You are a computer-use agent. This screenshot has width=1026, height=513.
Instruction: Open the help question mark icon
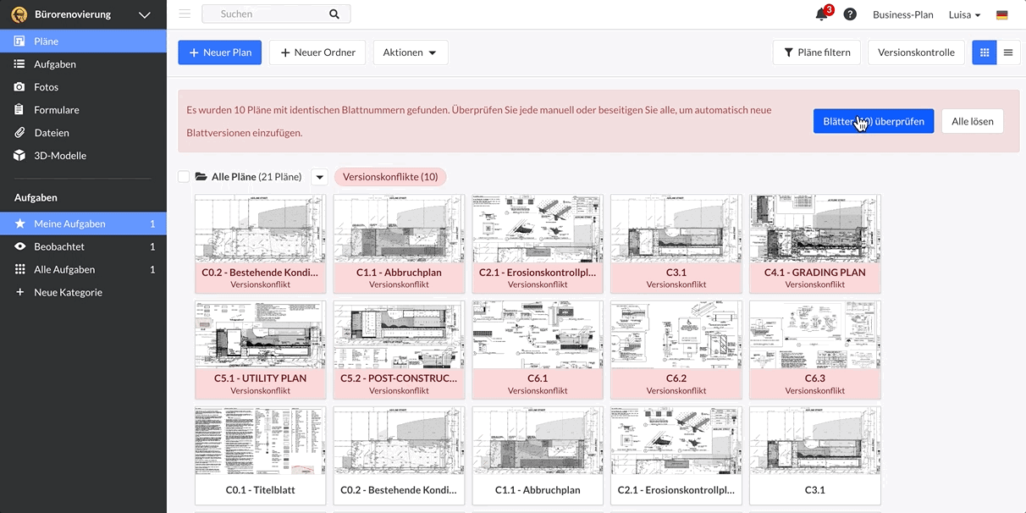(850, 14)
